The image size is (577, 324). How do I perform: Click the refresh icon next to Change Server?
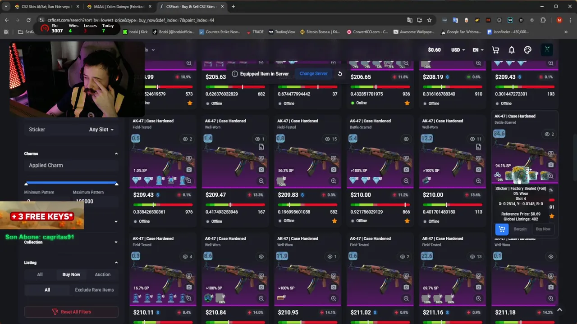click(x=340, y=74)
